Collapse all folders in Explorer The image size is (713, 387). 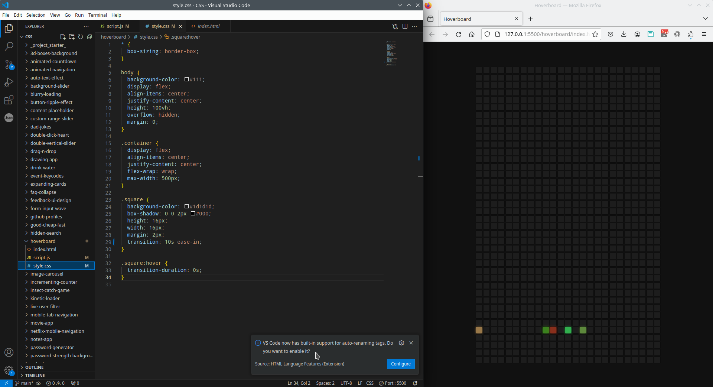pyautogui.click(x=89, y=37)
